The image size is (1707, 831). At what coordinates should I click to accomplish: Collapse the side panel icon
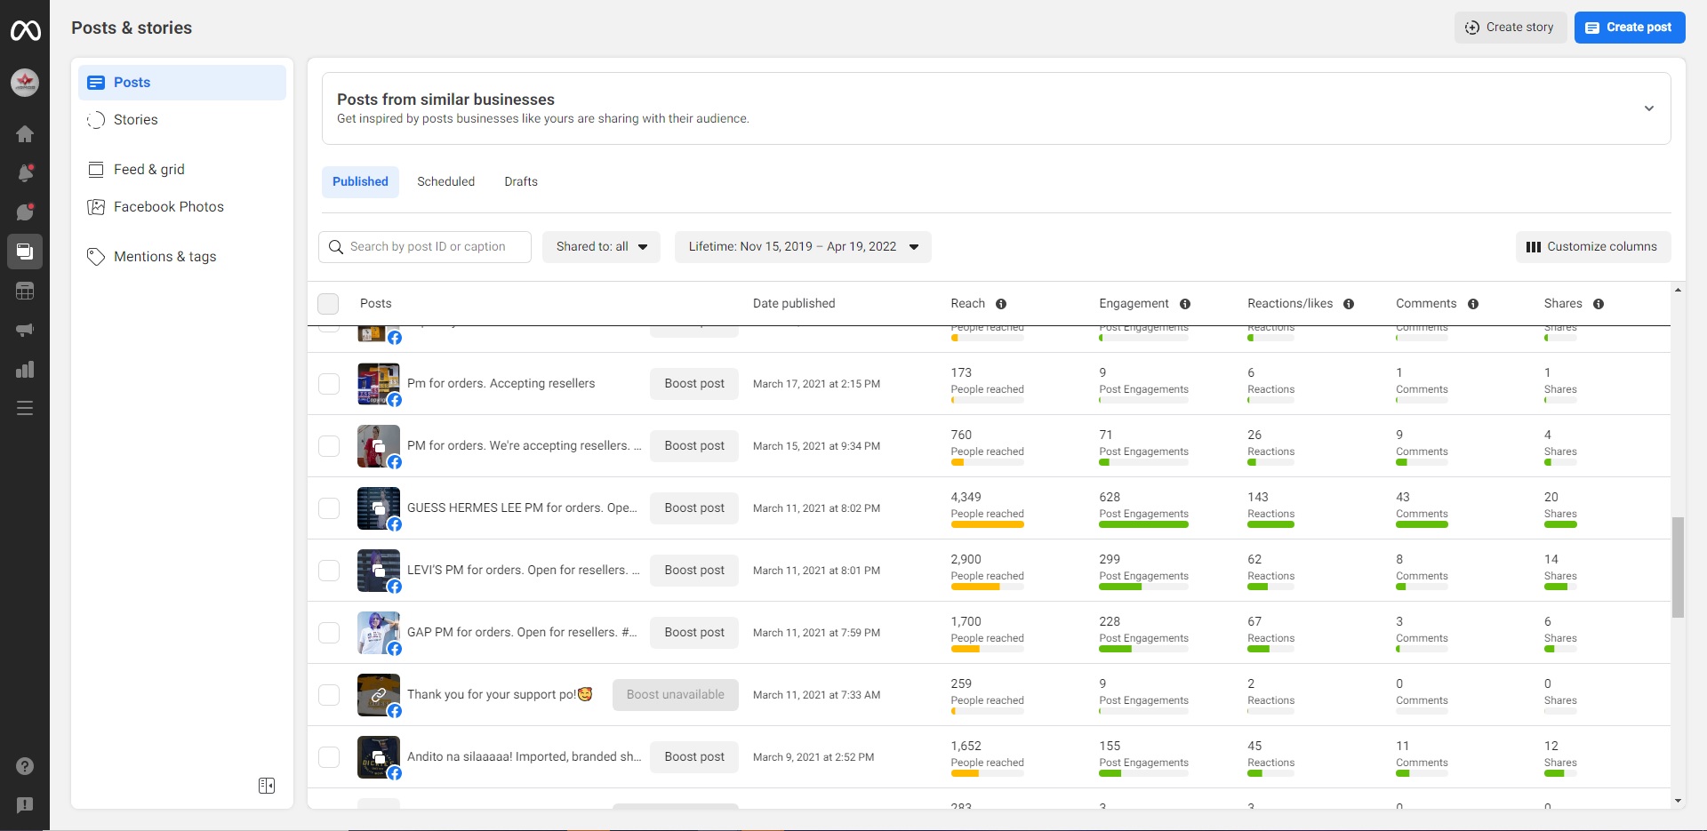[x=267, y=786]
